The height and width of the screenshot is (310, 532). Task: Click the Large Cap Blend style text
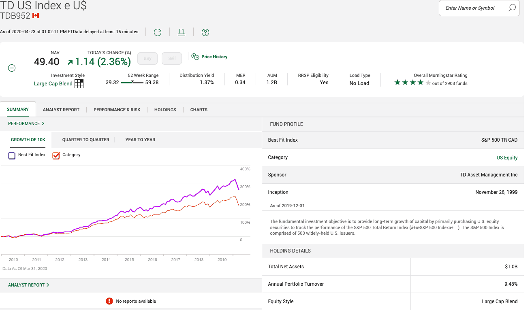pyautogui.click(x=53, y=84)
